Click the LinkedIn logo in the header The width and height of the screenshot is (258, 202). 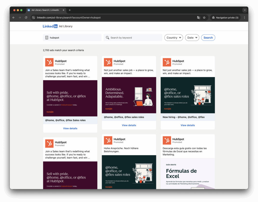50,26
